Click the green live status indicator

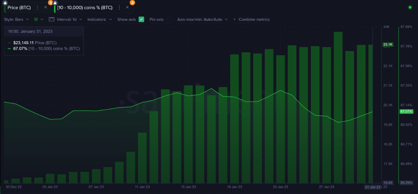410,7
